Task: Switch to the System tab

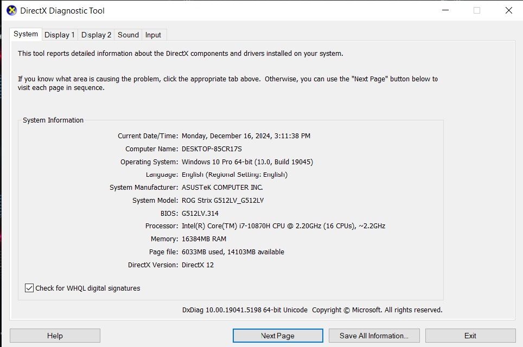Action: click(25, 34)
